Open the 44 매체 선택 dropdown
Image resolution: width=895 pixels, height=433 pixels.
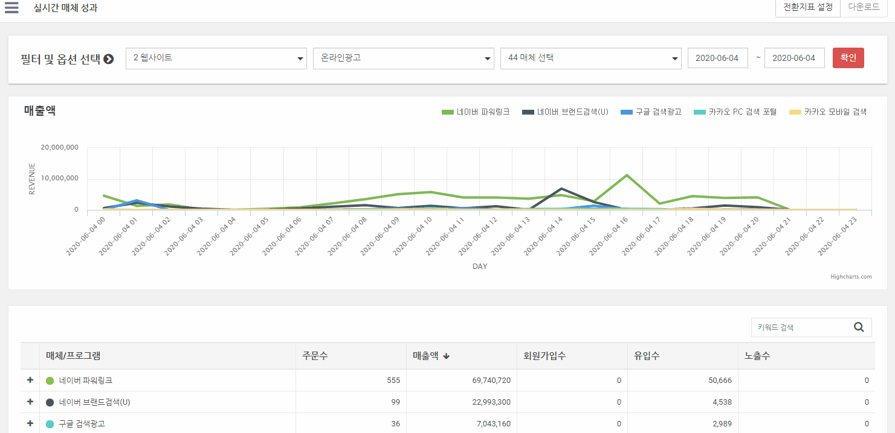pyautogui.click(x=590, y=58)
